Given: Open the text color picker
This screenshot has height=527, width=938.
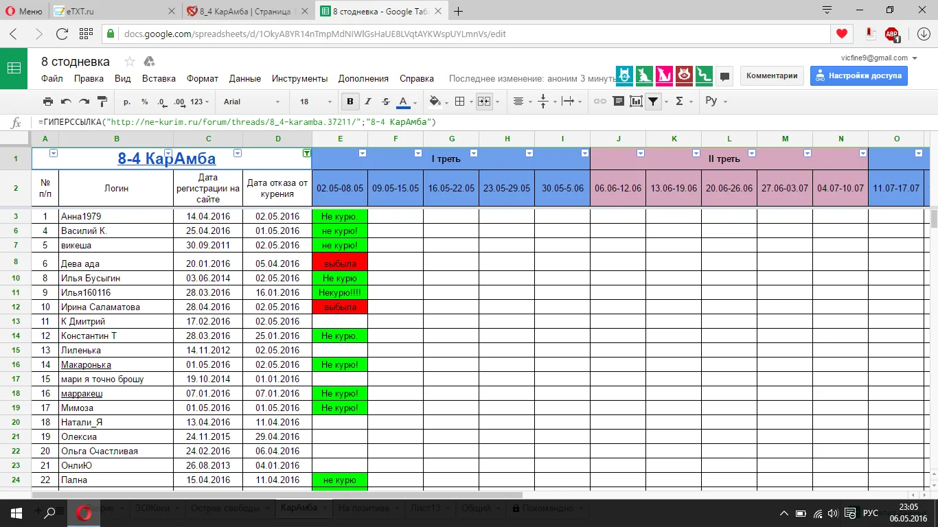Looking at the screenshot, I should tap(403, 102).
